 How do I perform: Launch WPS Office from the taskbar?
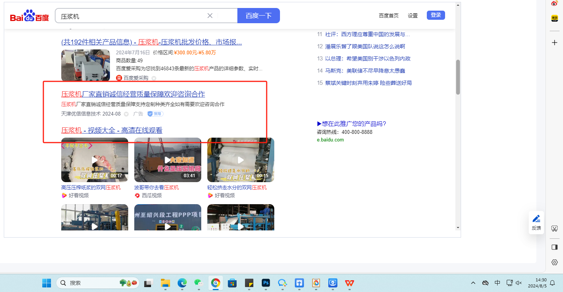(x=349, y=283)
